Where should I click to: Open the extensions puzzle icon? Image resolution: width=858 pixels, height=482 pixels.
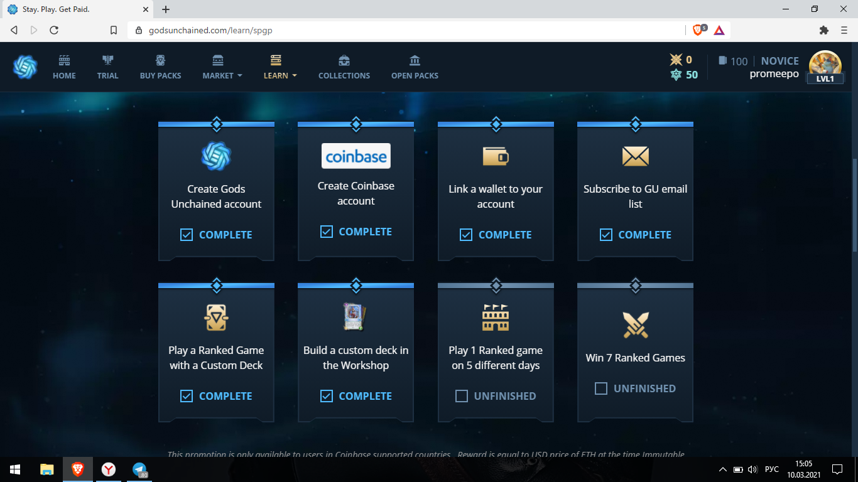(x=824, y=30)
